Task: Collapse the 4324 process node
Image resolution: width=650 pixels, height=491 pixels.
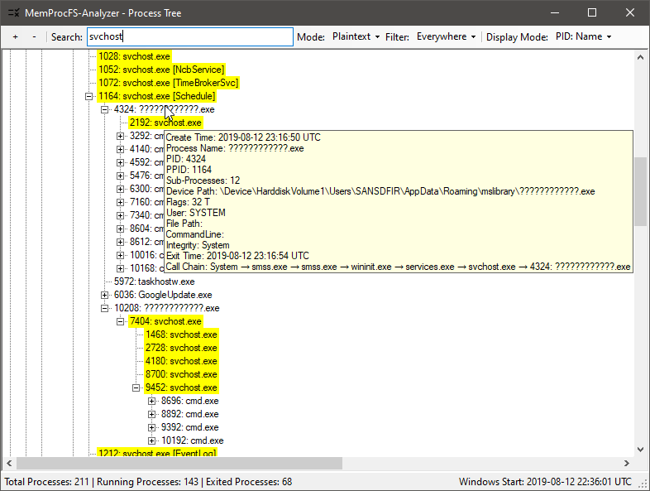Action: tap(105, 109)
